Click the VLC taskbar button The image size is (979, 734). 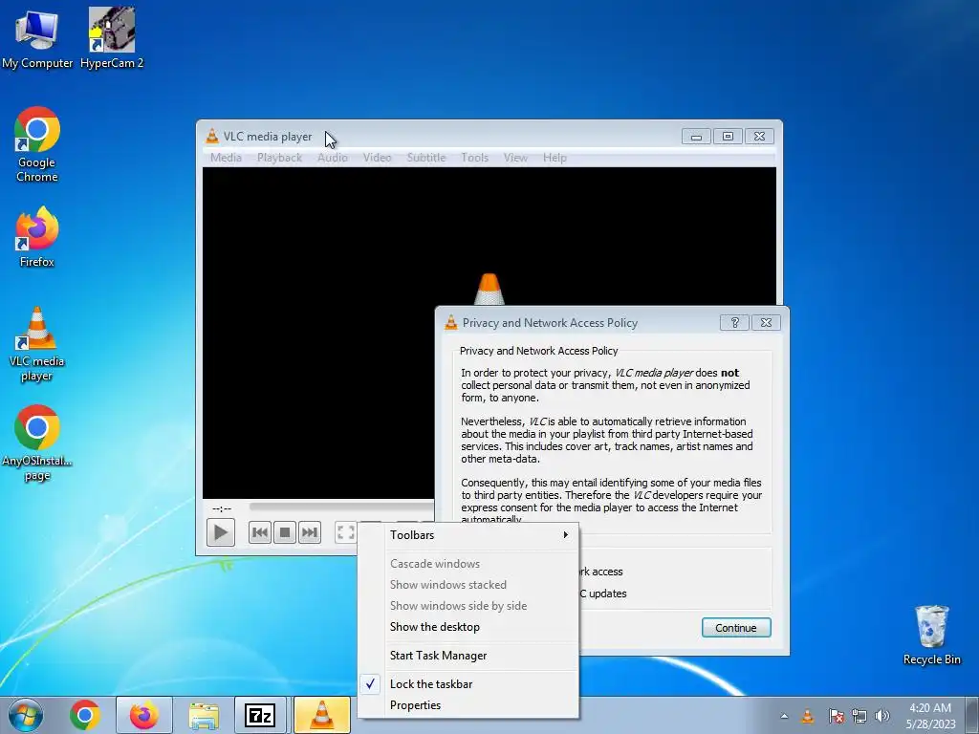point(322,715)
